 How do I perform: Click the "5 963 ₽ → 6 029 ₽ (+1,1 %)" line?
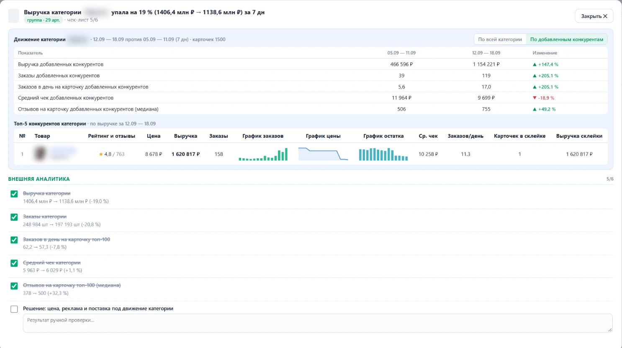(x=52, y=271)
